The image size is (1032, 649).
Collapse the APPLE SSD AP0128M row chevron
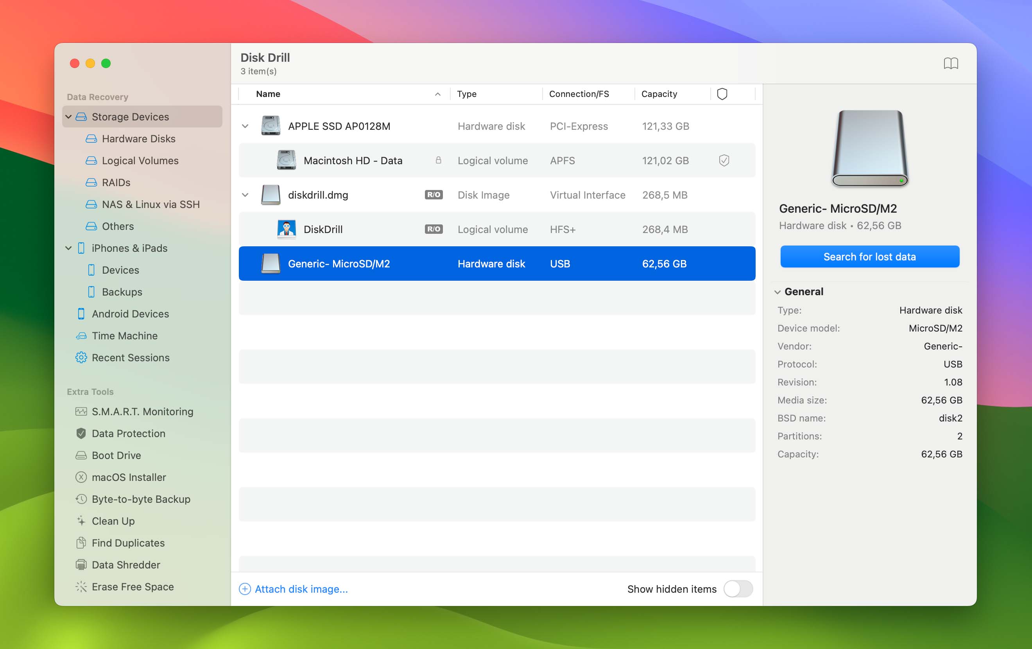(x=245, y=126)
